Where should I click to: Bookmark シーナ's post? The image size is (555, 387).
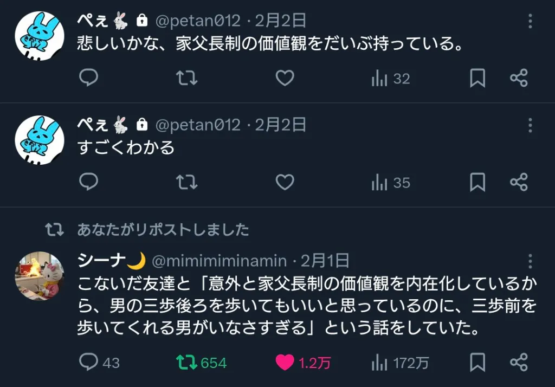[x=477, y=362]
